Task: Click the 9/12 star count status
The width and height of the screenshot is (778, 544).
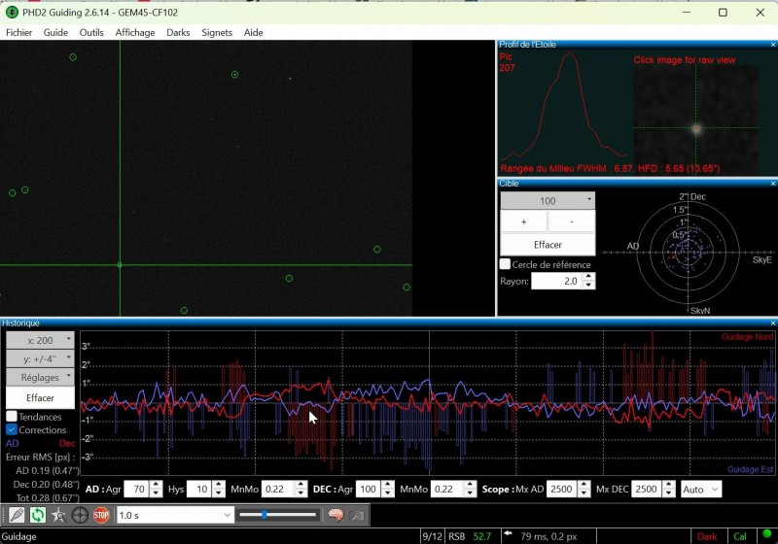Action: (x=432, y=536)
